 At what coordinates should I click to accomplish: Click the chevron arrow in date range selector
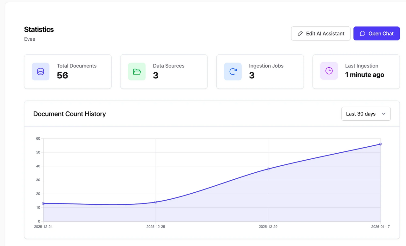pos(383,114)
